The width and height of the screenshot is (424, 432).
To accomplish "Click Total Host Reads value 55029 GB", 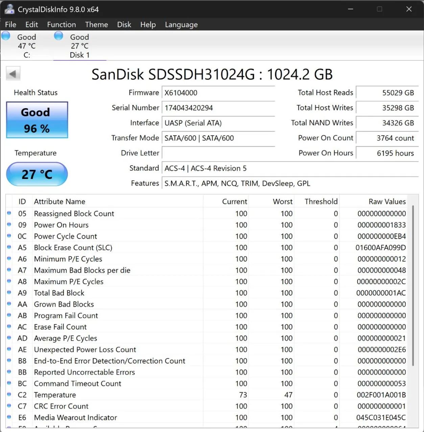I will point(387,93).
